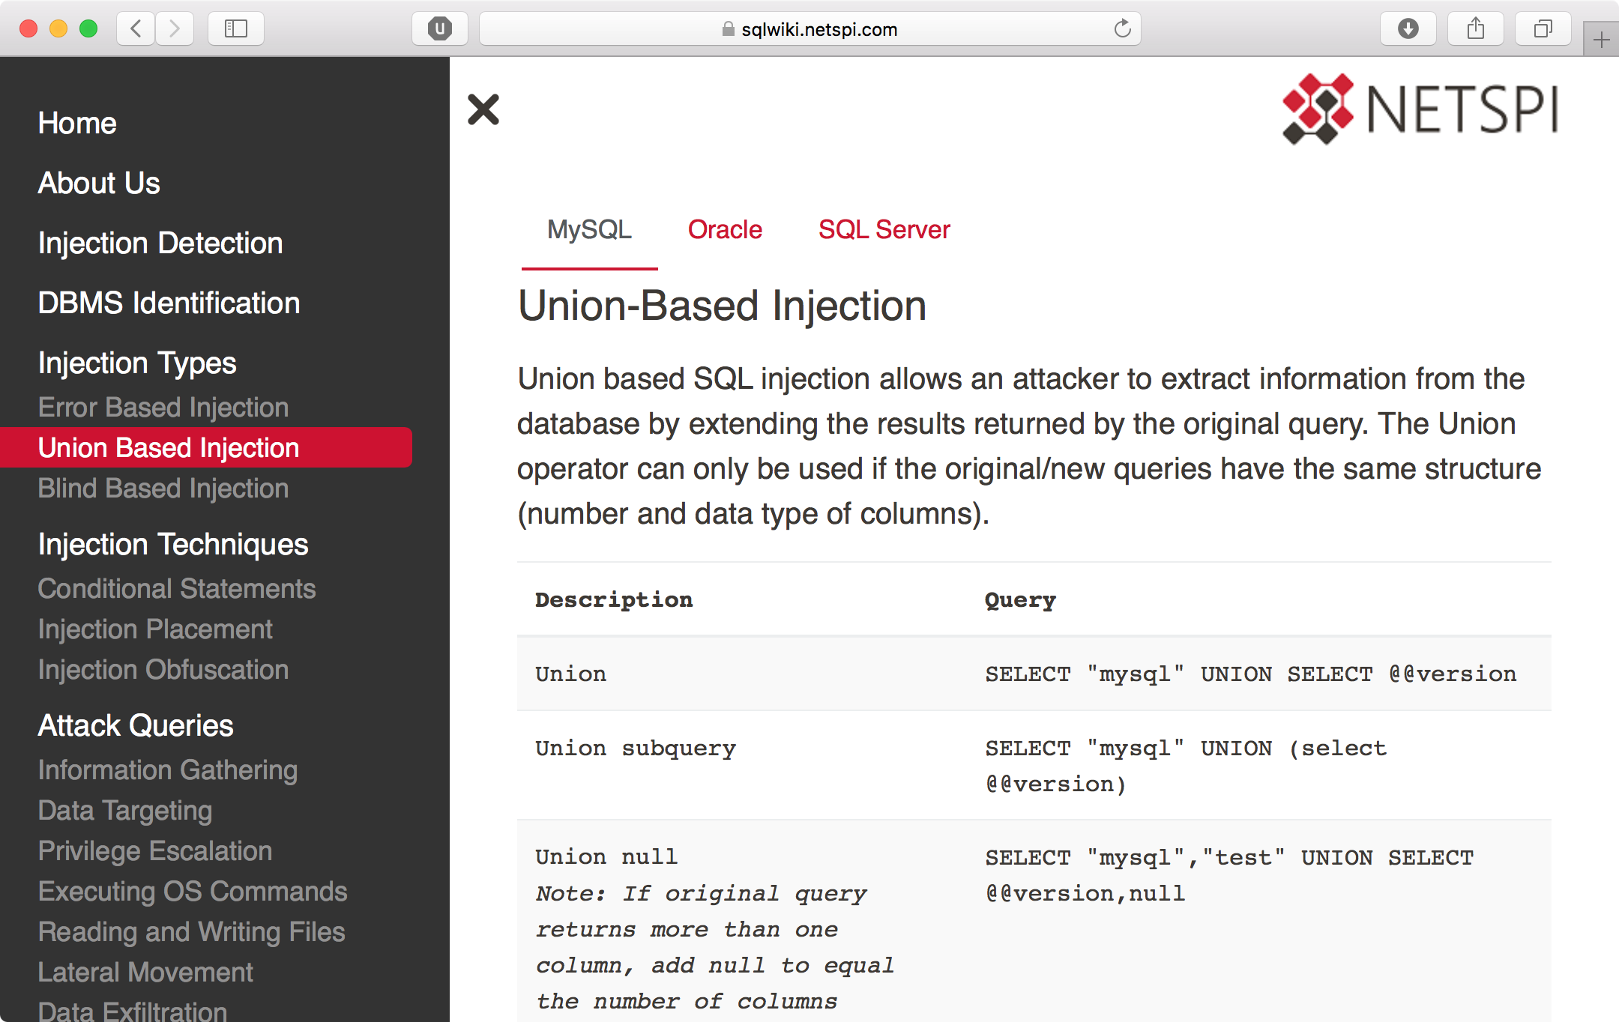Open the Home menu item
Viewport: 1619px width, 1022px height.
coord(77,123)
